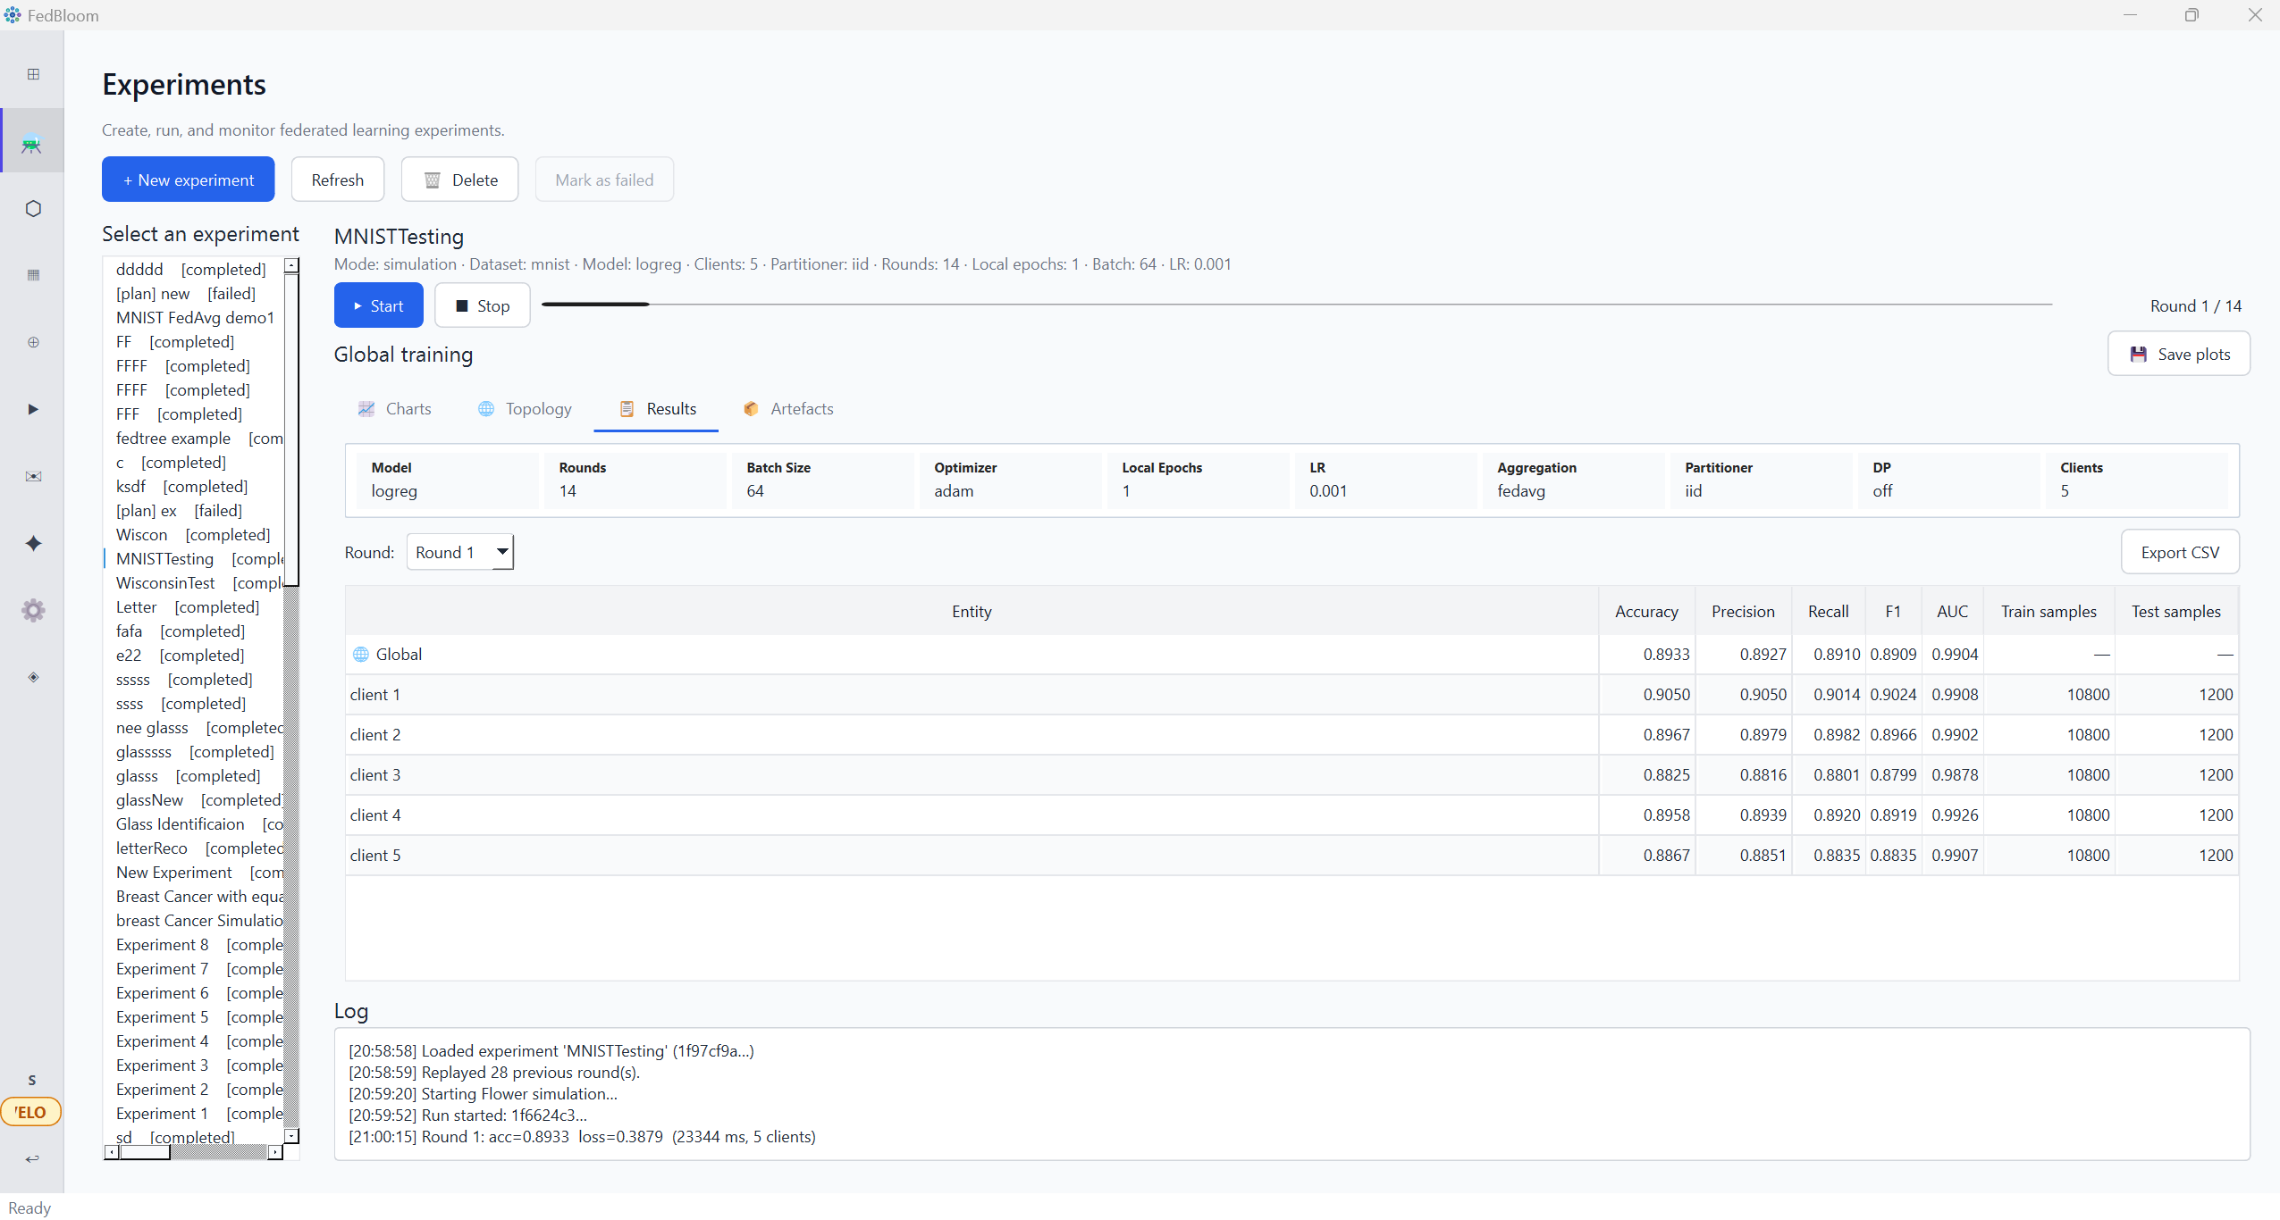The image size is (2280, 1220).
Task: Click the floppy disk icon on Save plots
Action: [2138, 355]
